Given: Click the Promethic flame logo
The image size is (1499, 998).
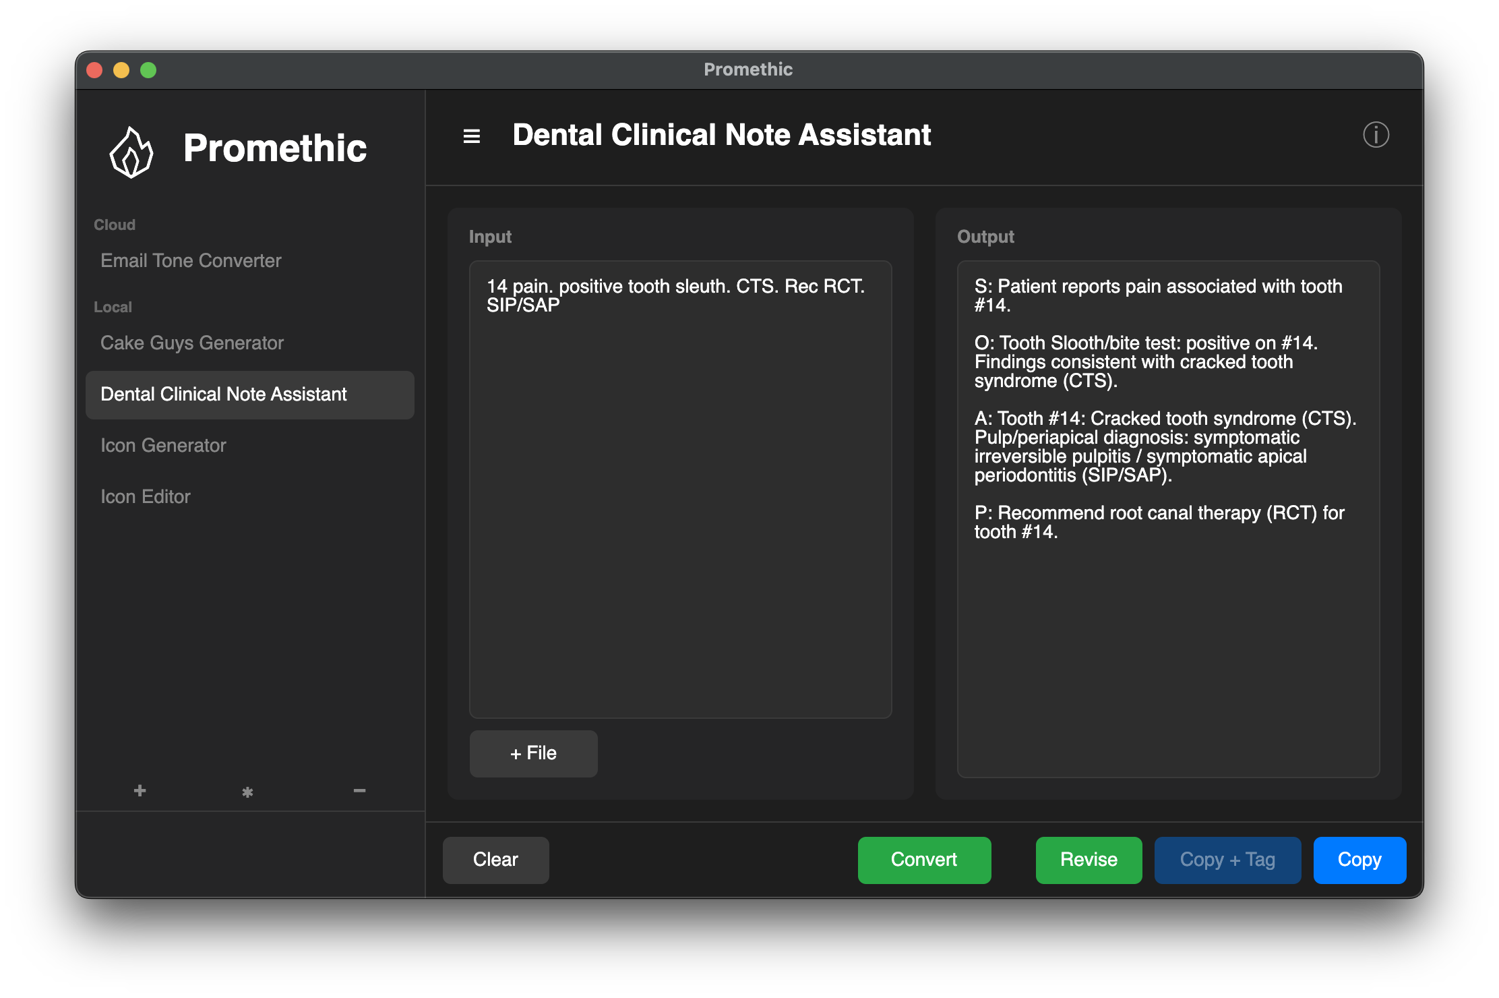Looking at the screenshot, I should pos(132,151).
